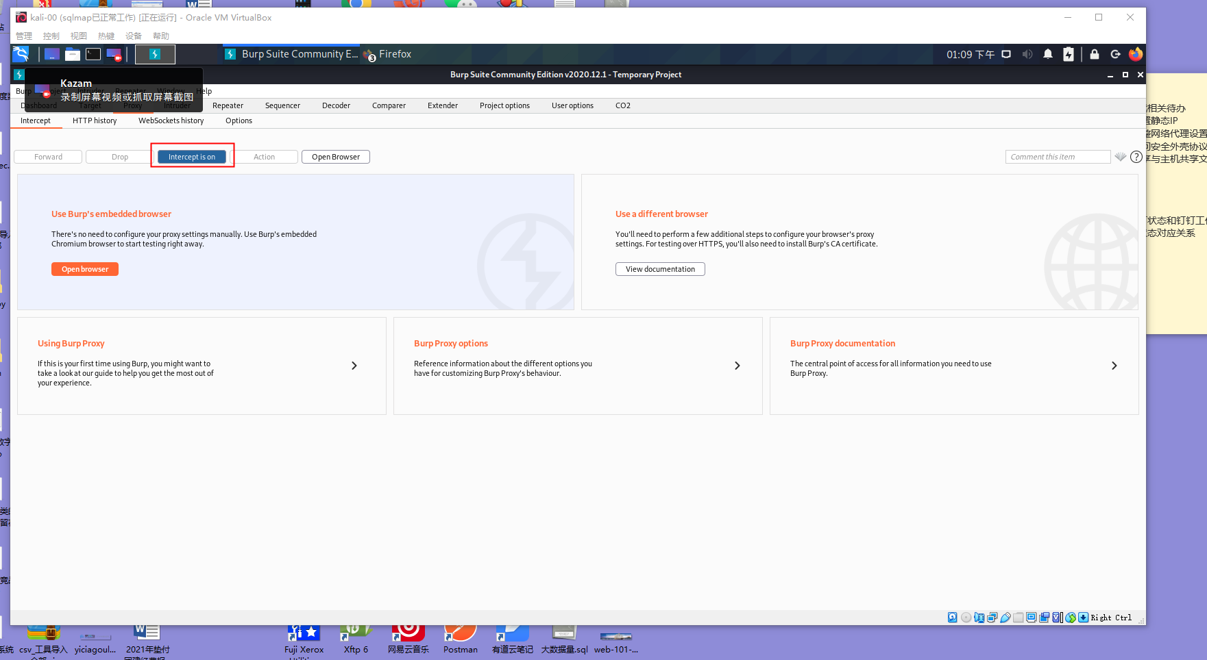
Task: Click the display indicator icon in Kali tray
Action: [x=1006, y=54]
